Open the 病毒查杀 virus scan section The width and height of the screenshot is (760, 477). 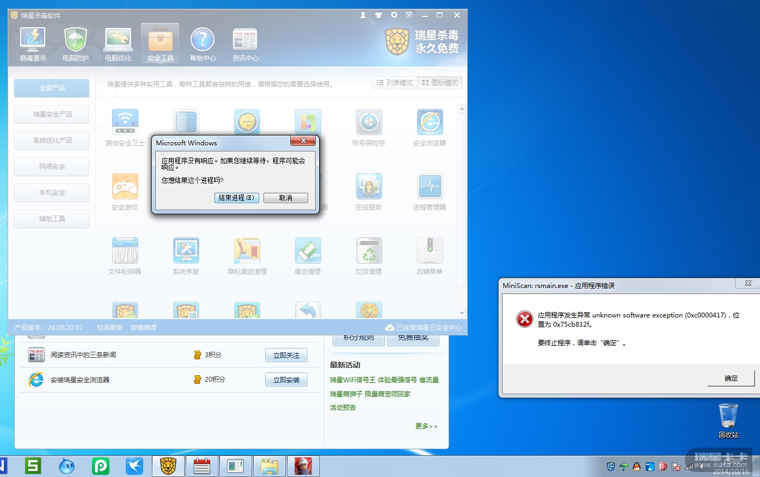click(33, 44)
